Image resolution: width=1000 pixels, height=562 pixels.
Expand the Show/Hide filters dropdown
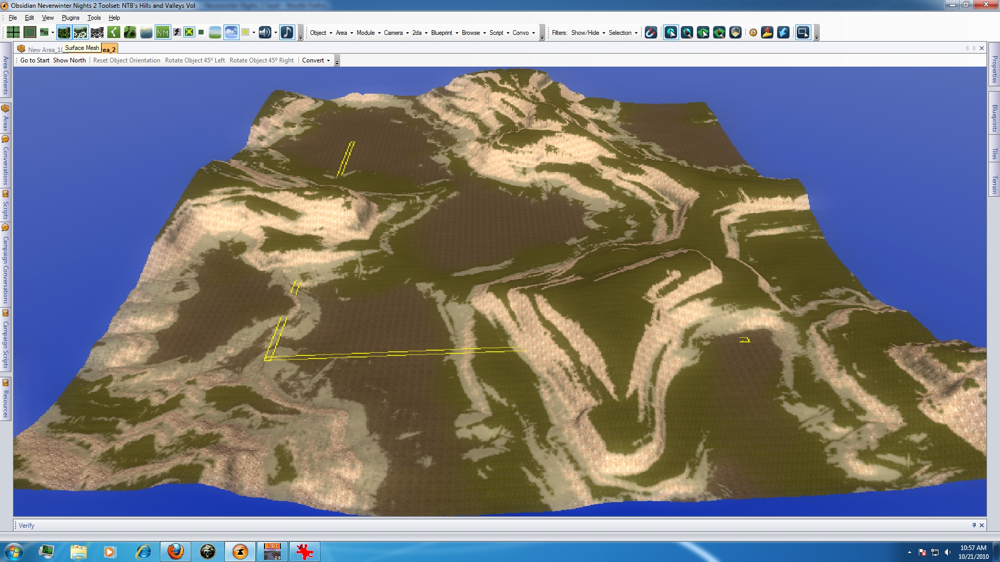[588, 32]
